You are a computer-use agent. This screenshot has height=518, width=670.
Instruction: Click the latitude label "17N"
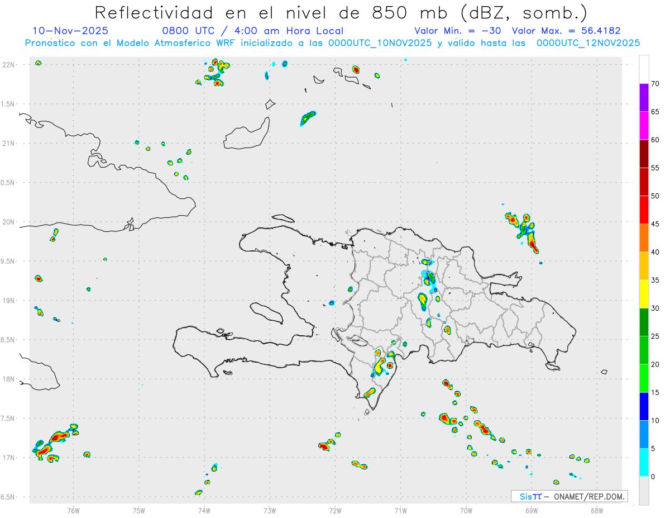[x=9, y=458]
